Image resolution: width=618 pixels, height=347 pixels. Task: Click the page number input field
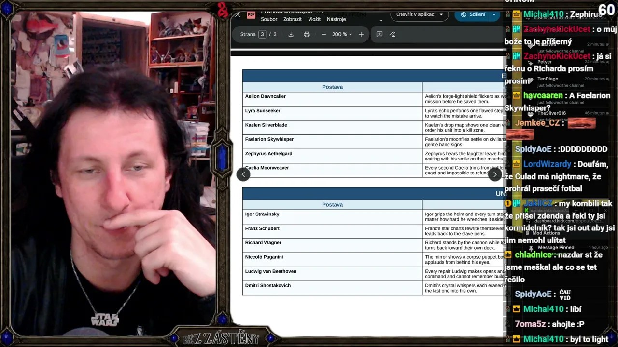point(262,34)
